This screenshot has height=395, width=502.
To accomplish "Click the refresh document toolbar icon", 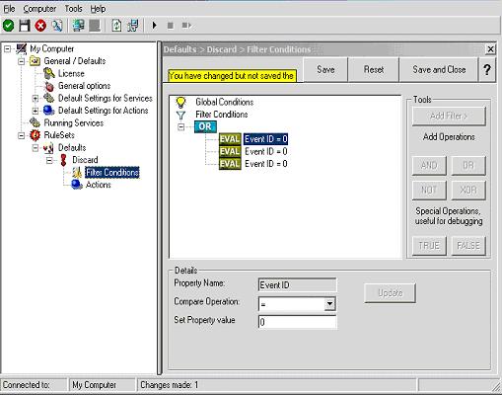I will pos(116,26).
